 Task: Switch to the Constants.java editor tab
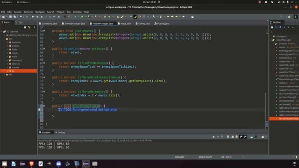coord(48,24)
